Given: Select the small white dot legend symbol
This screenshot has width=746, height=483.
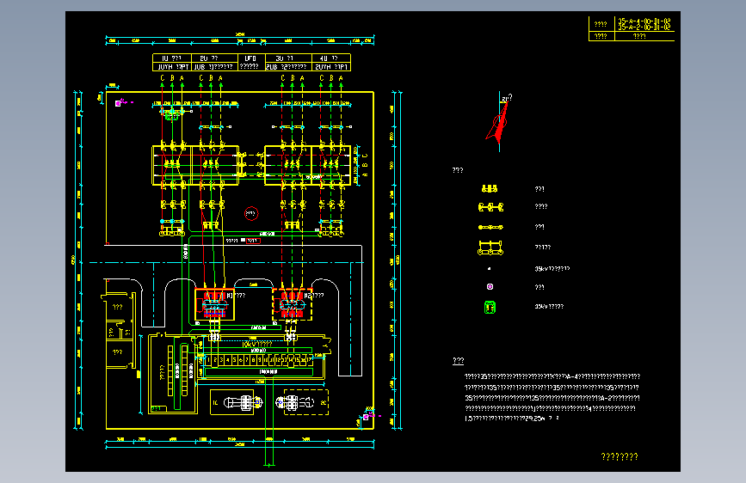Looking at the screenshot, I should (x=489, y=269).
